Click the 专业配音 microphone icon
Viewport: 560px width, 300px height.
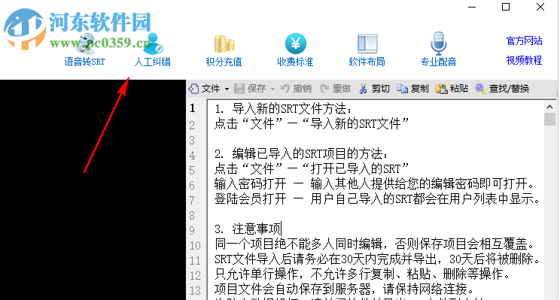coord(439,44)
